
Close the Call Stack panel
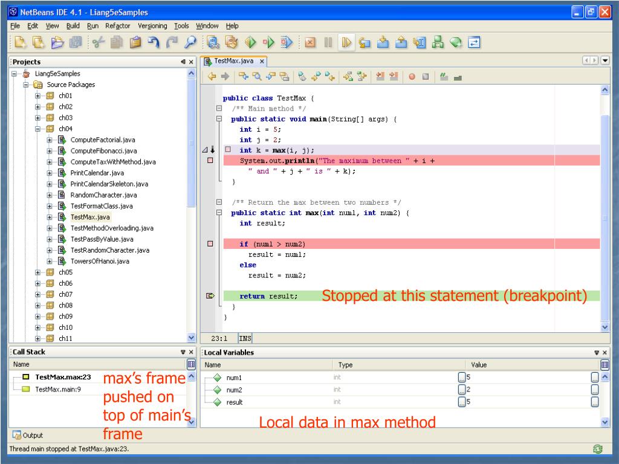click(x=191, y=352)
